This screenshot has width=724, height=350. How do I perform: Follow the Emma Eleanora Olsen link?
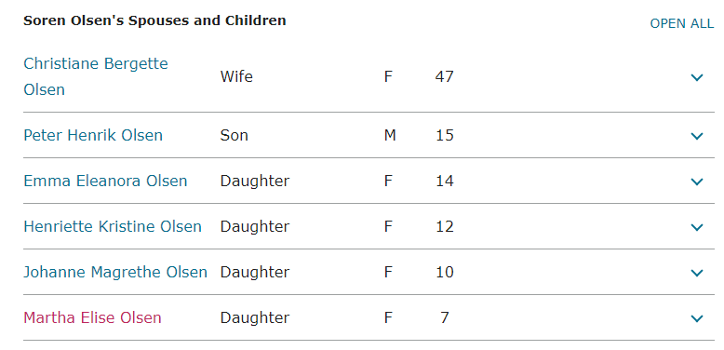105,181
